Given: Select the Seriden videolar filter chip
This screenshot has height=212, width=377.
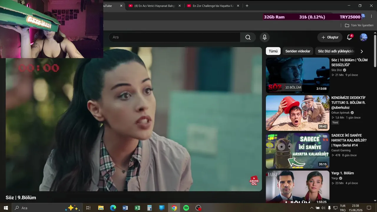Looking at the screenshot, I should click(298, 51).
